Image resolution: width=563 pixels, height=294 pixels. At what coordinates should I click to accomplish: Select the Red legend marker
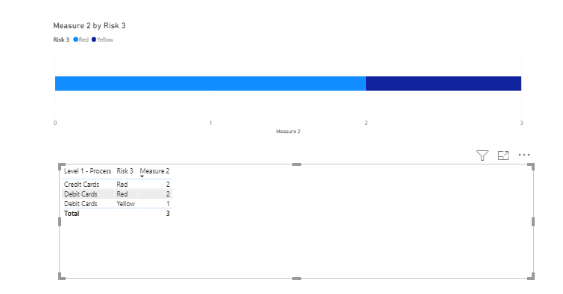click(x=76, y=39)
